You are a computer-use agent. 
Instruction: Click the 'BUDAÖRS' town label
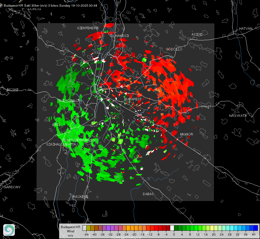[67, 100]
